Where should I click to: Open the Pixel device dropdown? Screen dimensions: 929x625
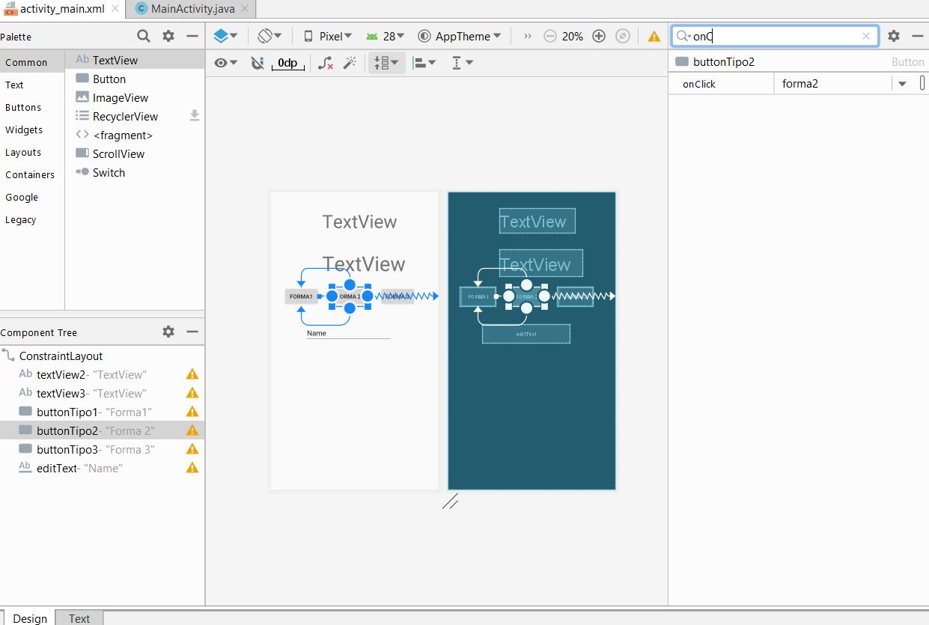coord(328,36)
